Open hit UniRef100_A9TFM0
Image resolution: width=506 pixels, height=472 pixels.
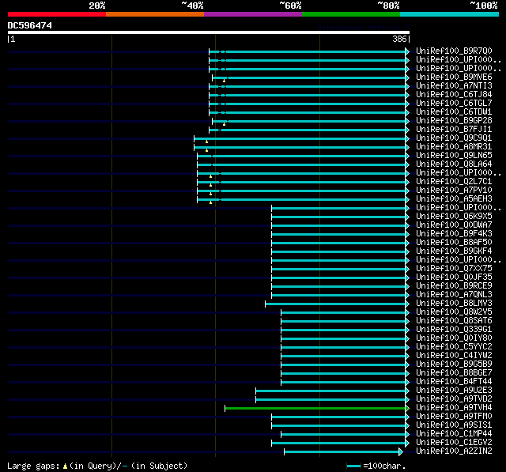454,417
